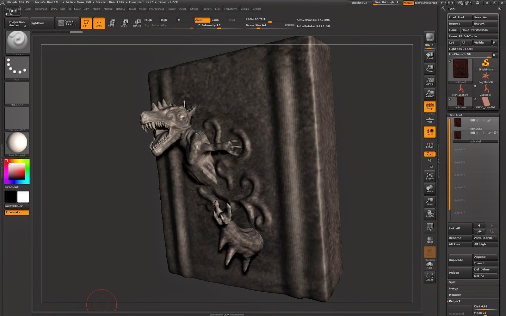Toggle Solo mode

tap(429, 265)
